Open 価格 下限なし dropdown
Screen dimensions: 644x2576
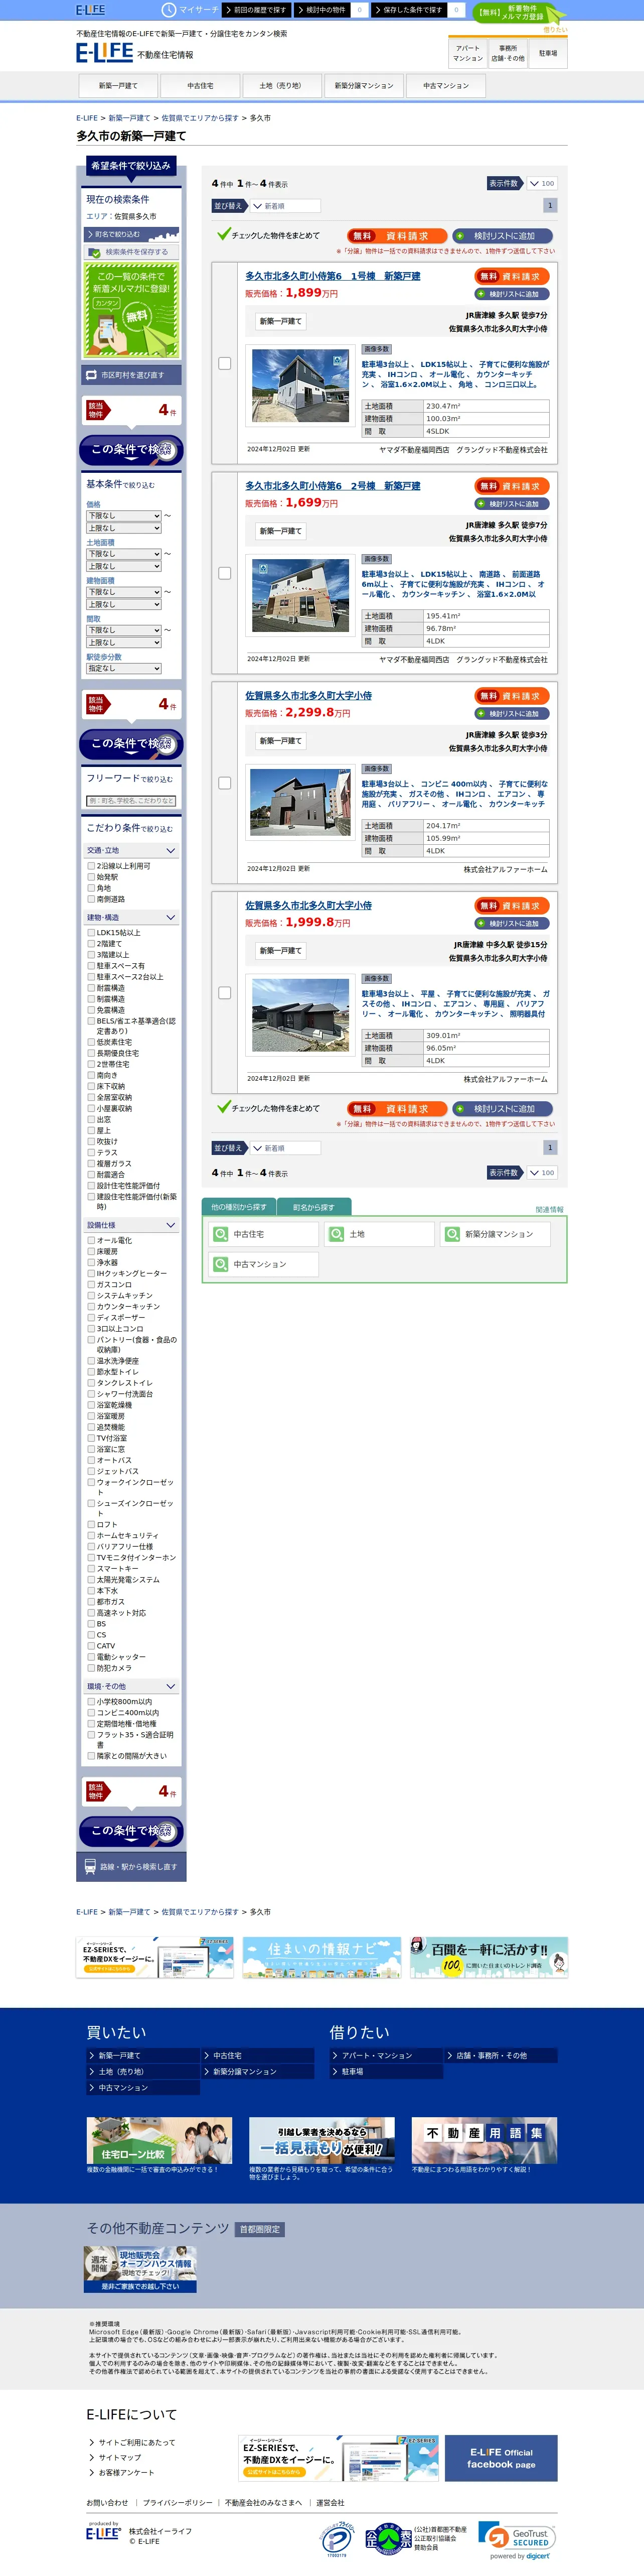(124, 516)
